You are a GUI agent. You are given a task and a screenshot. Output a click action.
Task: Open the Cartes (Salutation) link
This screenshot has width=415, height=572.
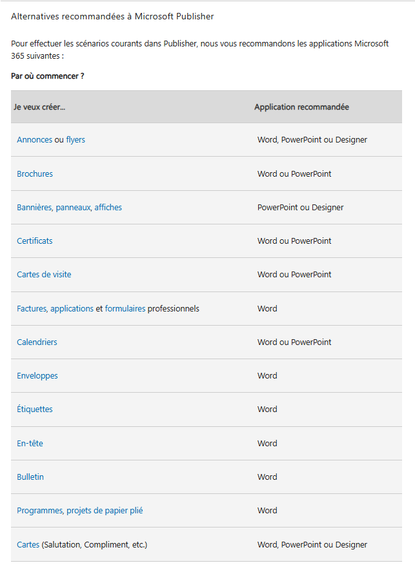28,545
